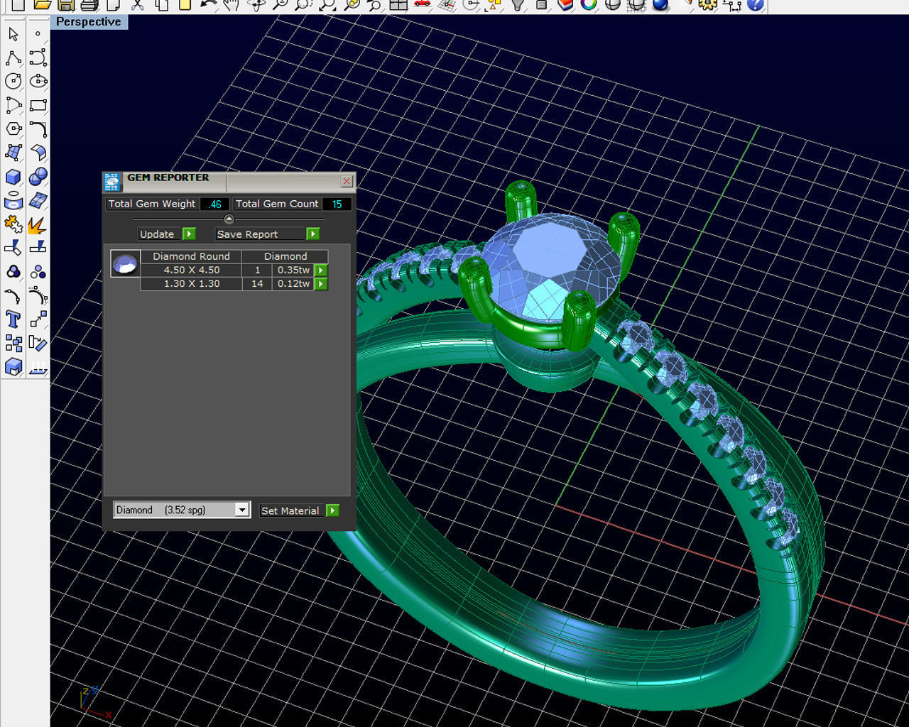Click the Set Material button
909x727 pixels.
tap(290, 510)
